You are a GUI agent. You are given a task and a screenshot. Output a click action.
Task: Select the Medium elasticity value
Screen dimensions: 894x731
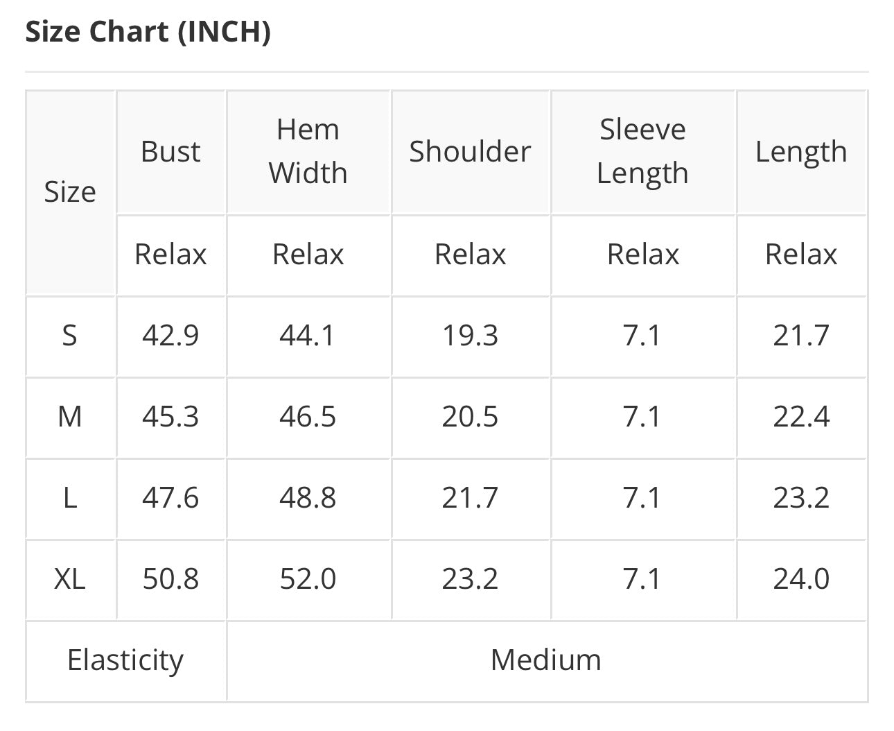pos(546,660)
